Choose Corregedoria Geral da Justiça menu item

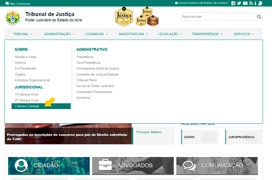98,69
